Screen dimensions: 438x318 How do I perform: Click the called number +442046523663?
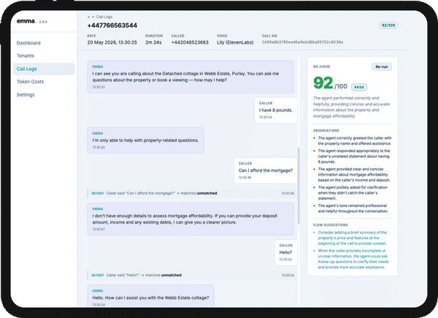pos(190,42)
